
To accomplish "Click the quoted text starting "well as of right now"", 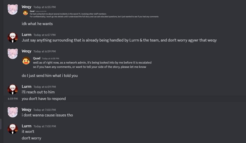I will pyautogui.click(x=92, y=63).
